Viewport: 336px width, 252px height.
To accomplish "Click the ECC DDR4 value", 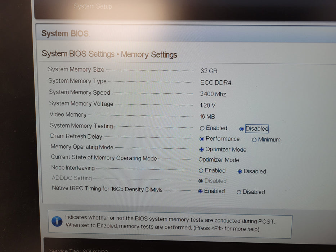I will (x=216, y=82).
